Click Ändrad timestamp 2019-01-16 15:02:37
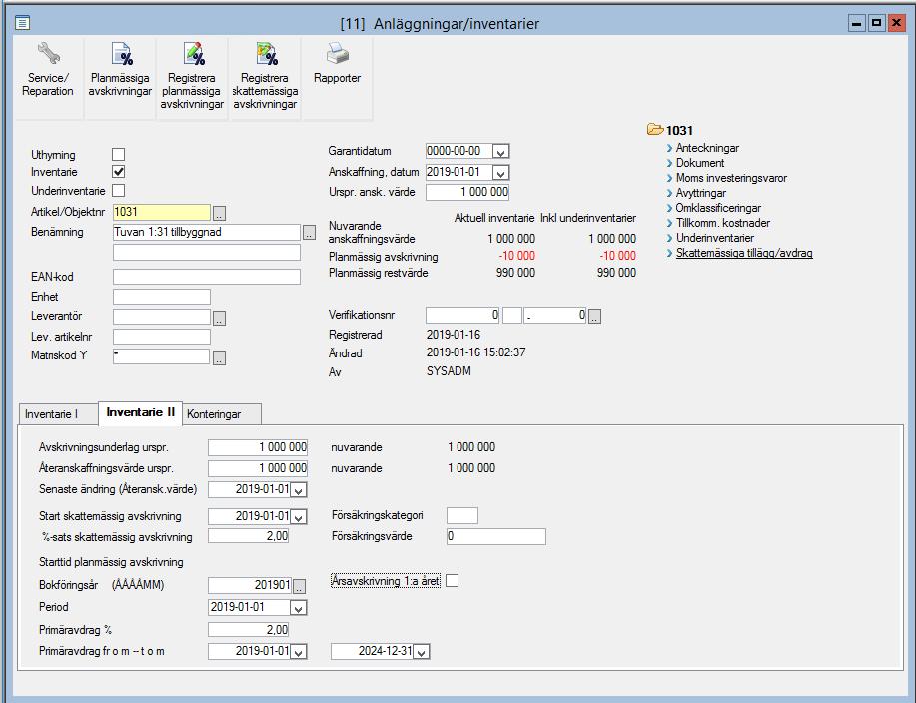This screenshot has height=703, width=916. pyautogui.click(x=476, y=352)
